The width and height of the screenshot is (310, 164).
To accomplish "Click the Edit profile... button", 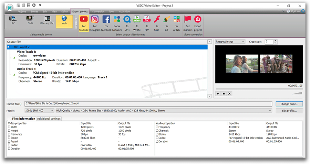I will [289, 110].
